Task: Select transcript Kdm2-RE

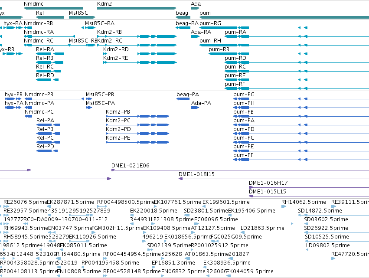Action: point(140,62)
